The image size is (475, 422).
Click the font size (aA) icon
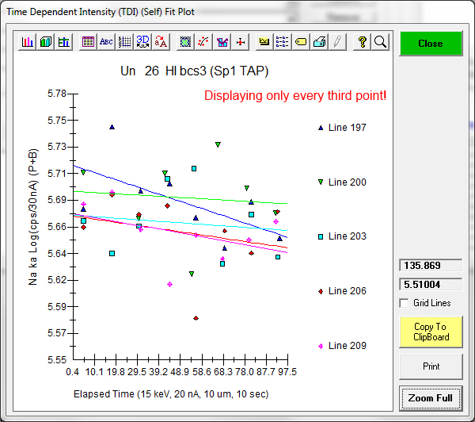pos(161,42)
